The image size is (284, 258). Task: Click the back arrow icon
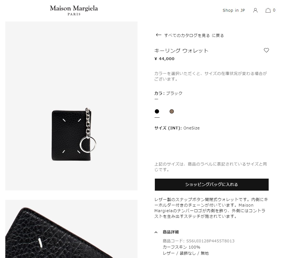(x=158, y=35)
